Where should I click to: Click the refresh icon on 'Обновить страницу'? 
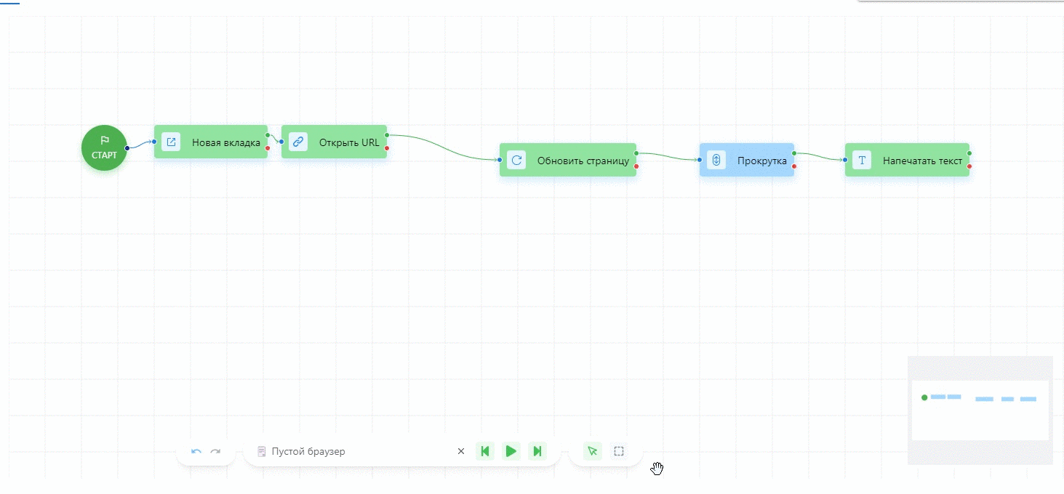coord(516,161)
